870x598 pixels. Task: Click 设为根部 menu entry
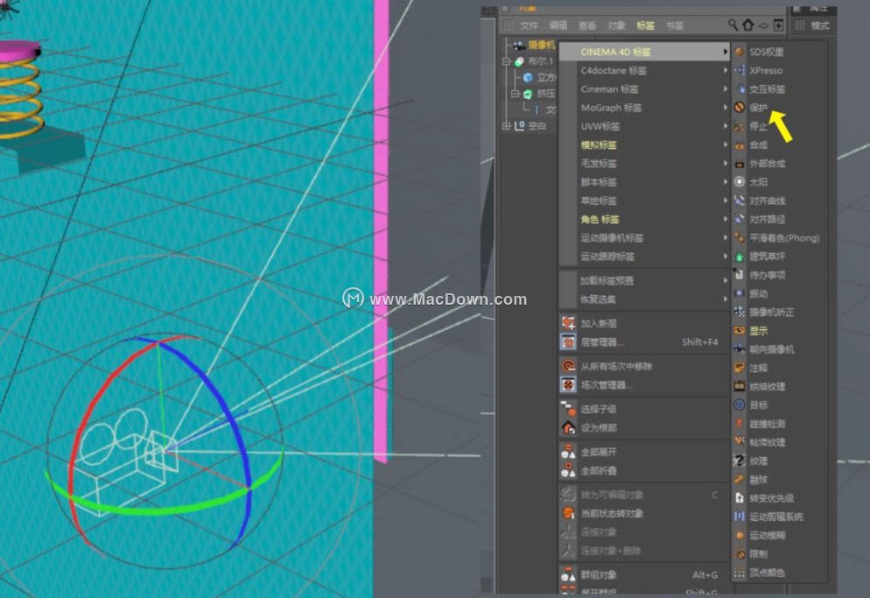pos(644,428)
